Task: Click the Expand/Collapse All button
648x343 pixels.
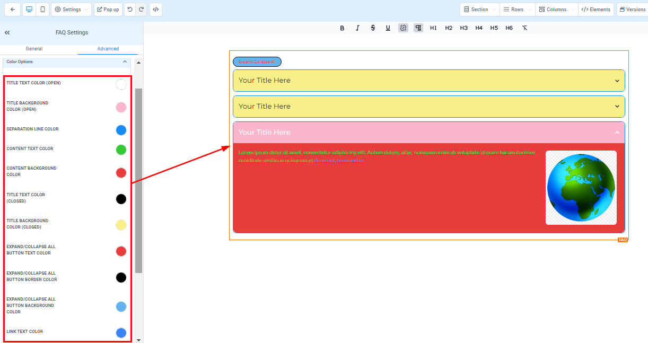Action: click(257, 62)
